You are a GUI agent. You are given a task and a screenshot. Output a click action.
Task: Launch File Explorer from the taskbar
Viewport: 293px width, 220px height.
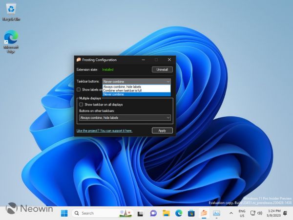[166, 213]
